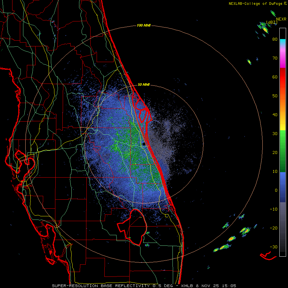
Task: Select the -20 value on the dBZ scale
Action: coord(274,228)
